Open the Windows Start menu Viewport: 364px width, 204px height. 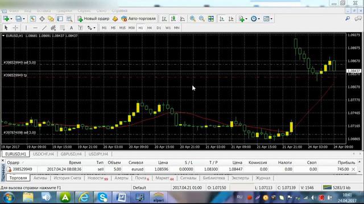9,198
